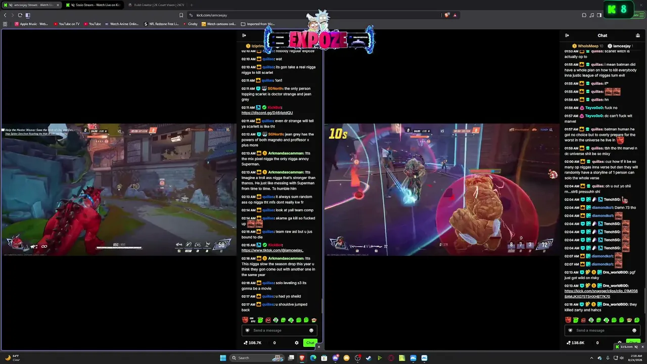Switch to the iamceejay Stream tab
The image size is (647, 364).
(x=31, y=5)
